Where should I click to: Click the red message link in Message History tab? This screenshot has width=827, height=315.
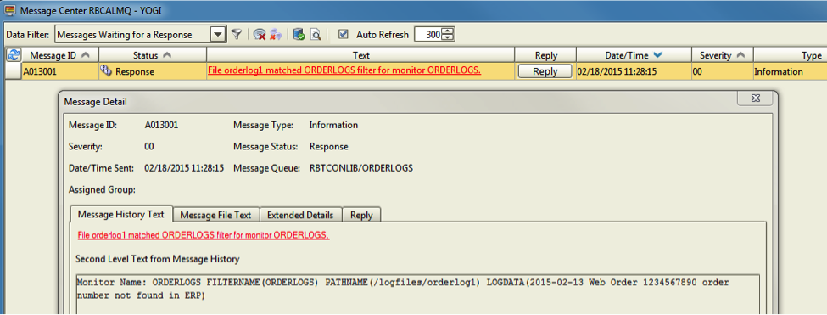pos(203,235)
